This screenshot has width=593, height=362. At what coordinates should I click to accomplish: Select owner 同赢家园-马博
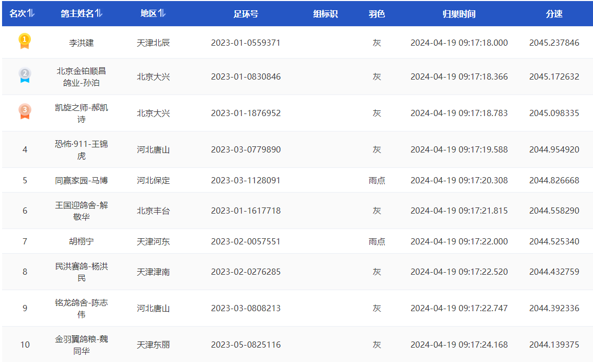pos(81,180)
